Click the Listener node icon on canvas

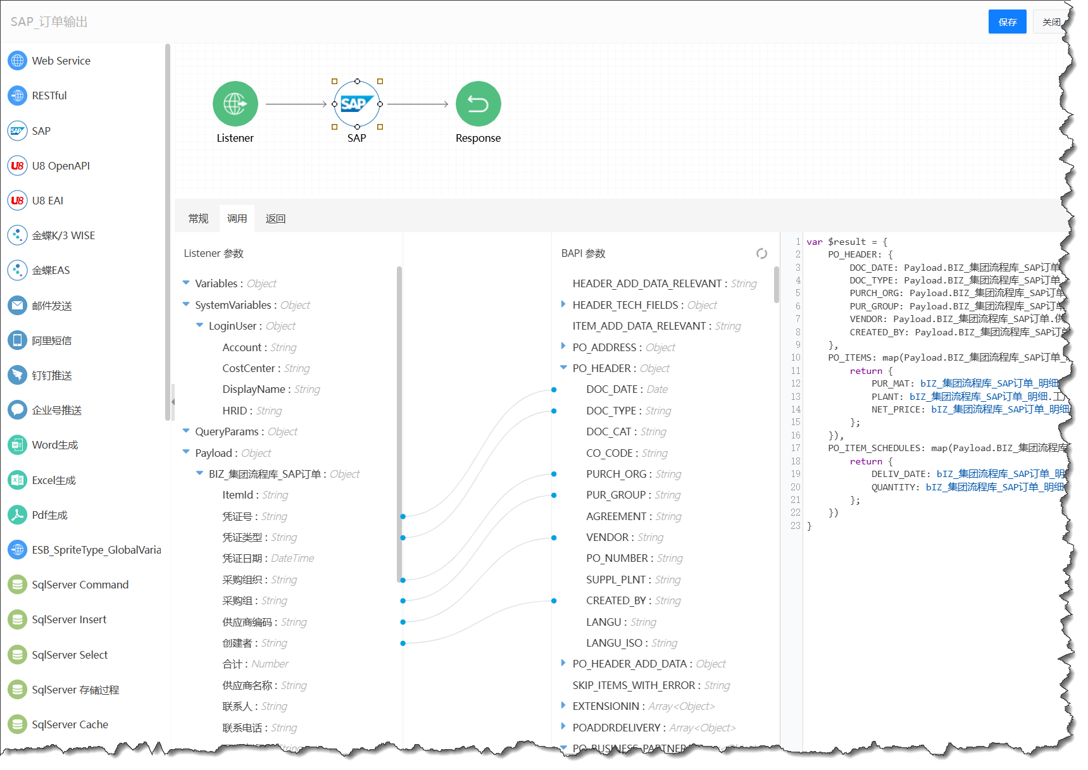coord(235,104)
